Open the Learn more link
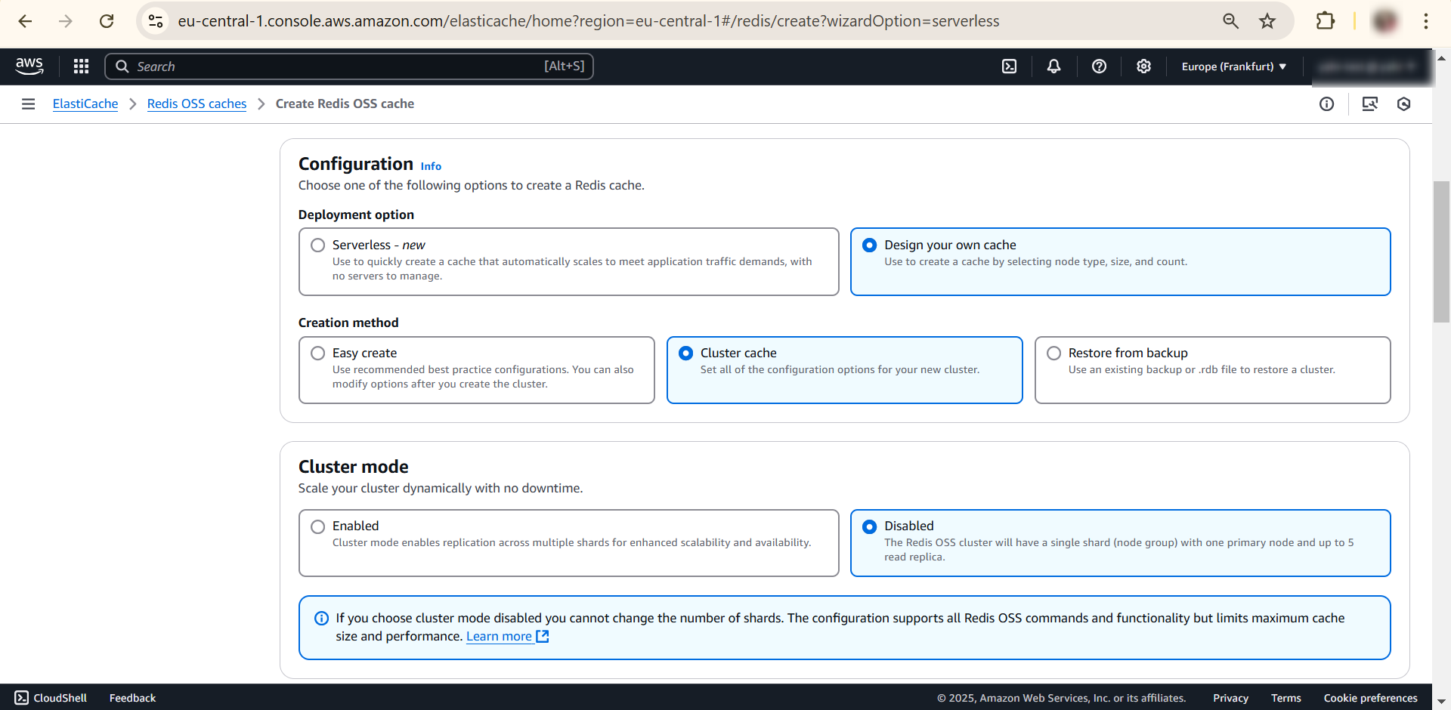 point(499,637)
